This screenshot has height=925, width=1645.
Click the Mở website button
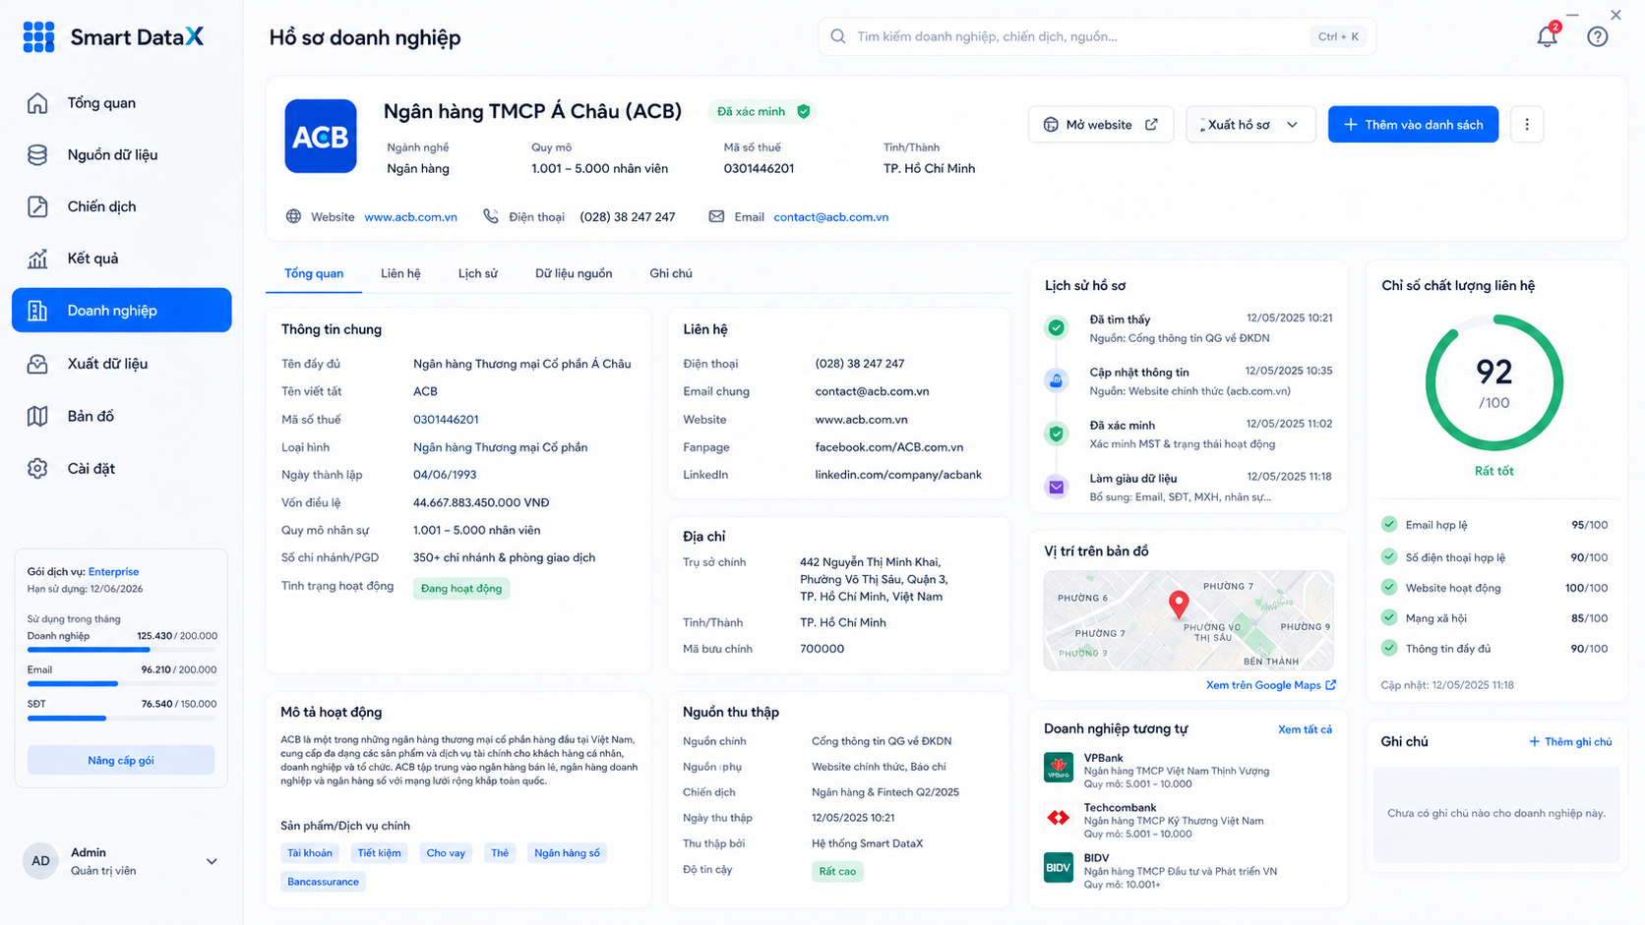[x=1101, y=125]
